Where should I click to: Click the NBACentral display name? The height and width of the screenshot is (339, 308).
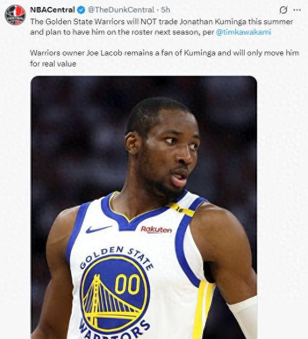pyautogui.click(x=52, y=10)
